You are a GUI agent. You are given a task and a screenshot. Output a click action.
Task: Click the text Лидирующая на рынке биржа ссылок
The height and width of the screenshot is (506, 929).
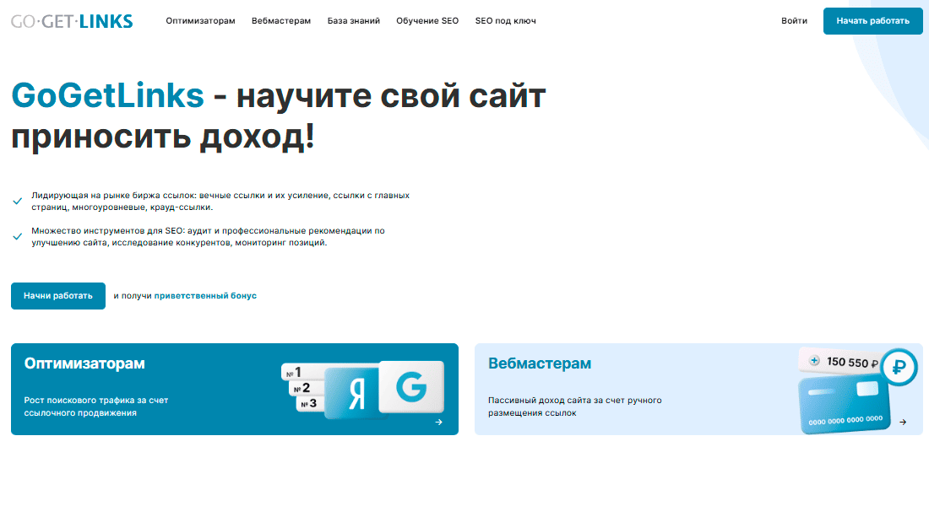(x=114, y=196)
